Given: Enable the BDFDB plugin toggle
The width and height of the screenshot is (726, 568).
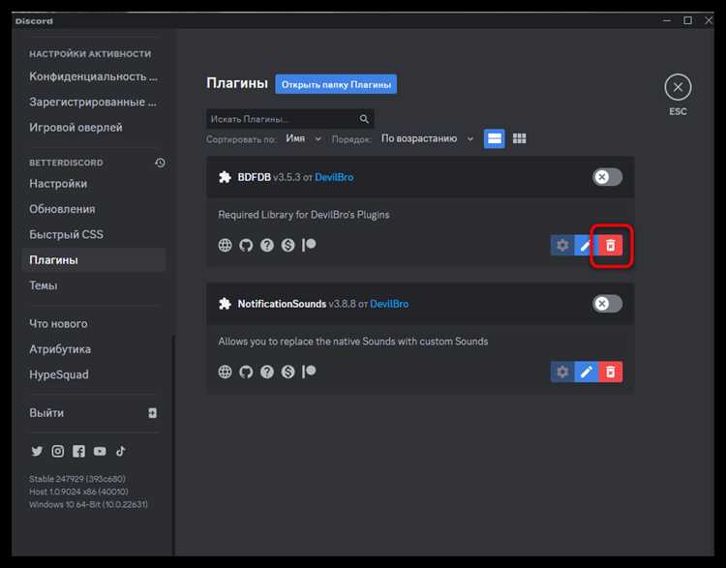Looking at the screenshot, I should 607,177.
